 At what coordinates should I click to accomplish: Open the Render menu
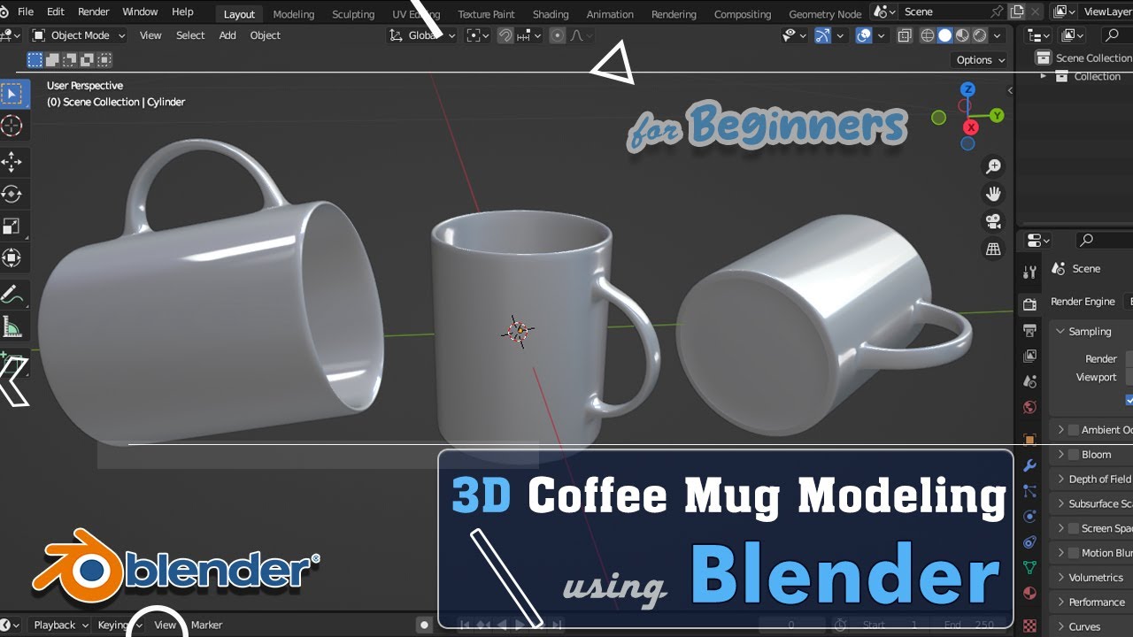(x=94, y=12)
